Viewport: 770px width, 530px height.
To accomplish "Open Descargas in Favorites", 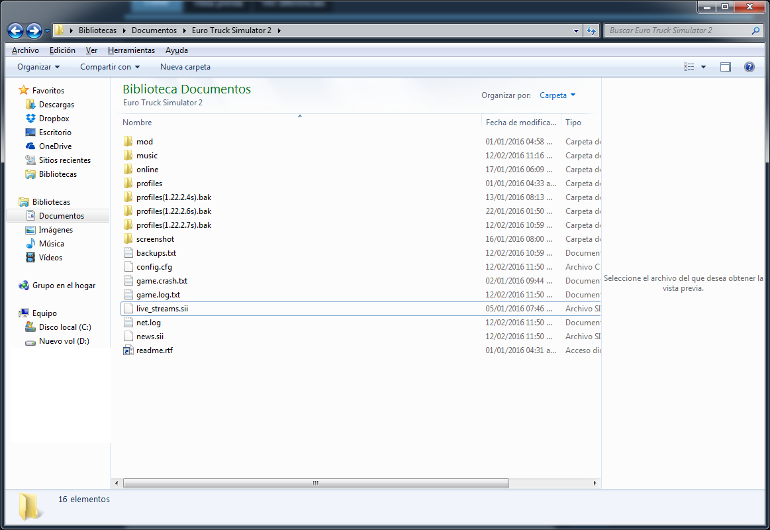I will (x=56, y=105).
